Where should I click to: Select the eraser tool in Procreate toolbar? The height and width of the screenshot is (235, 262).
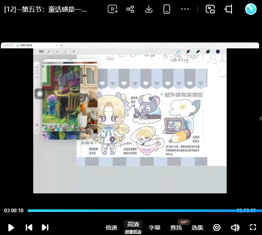pos(198,52)
